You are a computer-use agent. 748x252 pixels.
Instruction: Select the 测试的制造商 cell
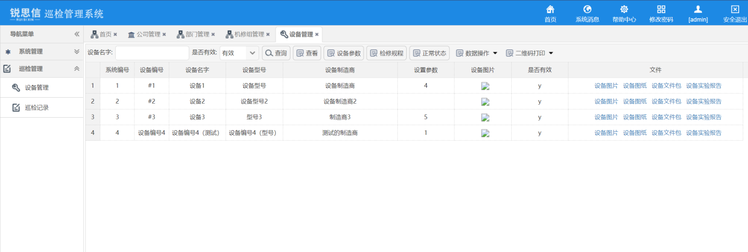(x=340, y=133)
